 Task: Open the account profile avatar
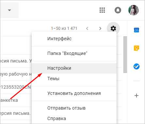134,10
